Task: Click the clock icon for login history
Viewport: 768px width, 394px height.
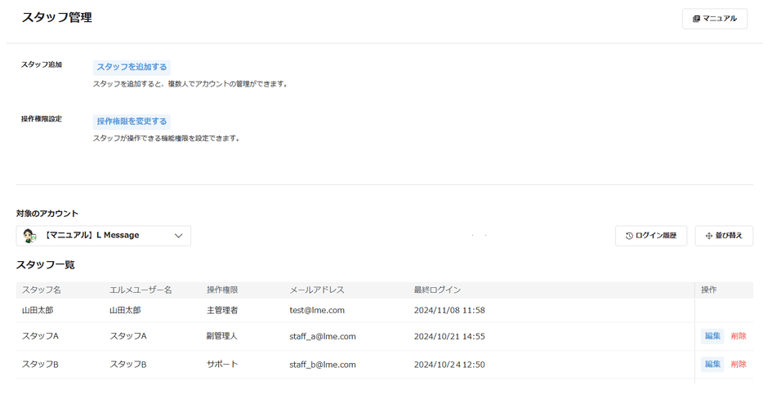Action: 629,236
